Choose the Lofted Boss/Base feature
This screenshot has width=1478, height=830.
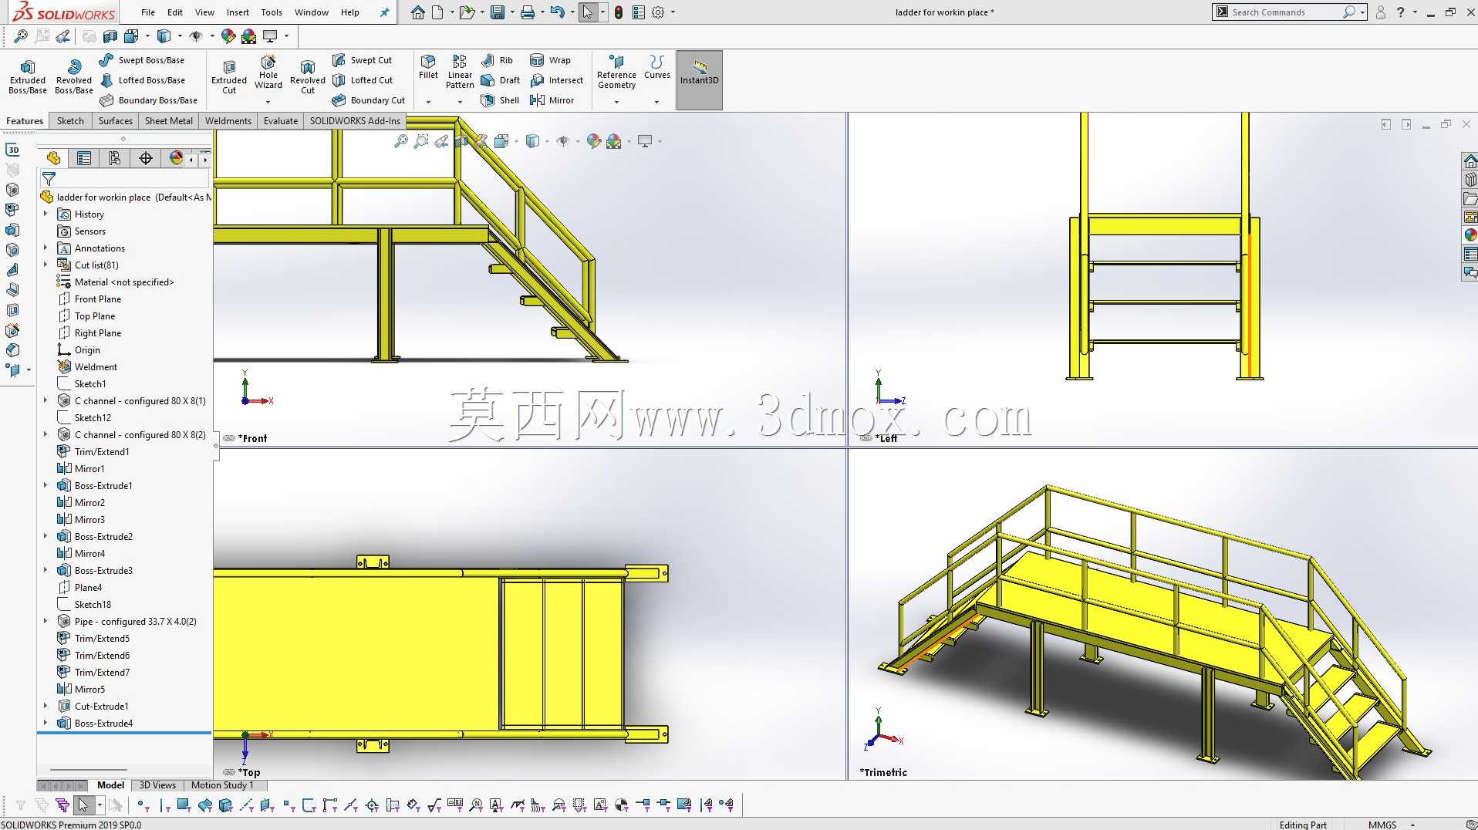click(142, 80)
